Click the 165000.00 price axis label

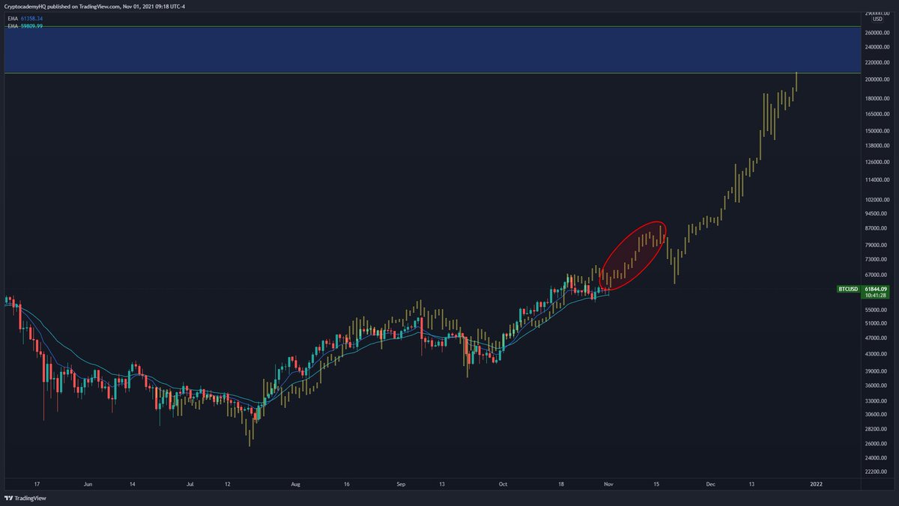coord(877,114)
